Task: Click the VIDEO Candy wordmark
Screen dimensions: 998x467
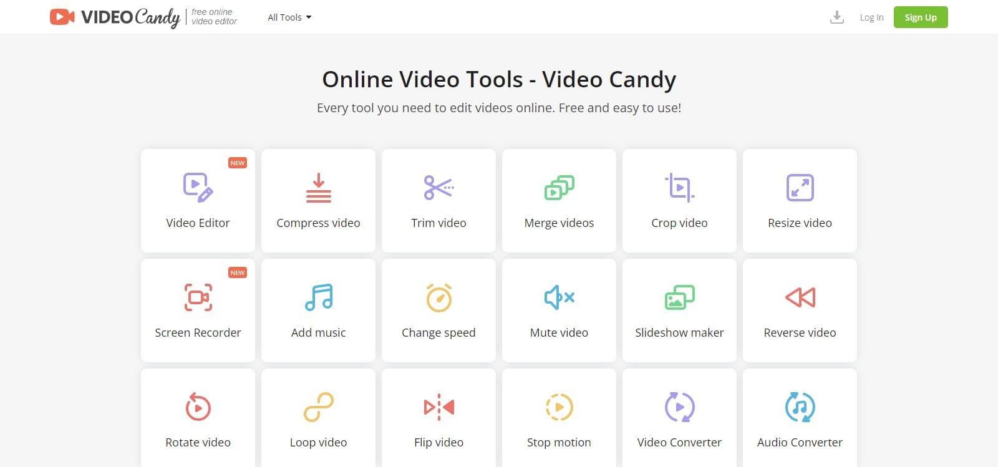Action: [x=130, y=17]
